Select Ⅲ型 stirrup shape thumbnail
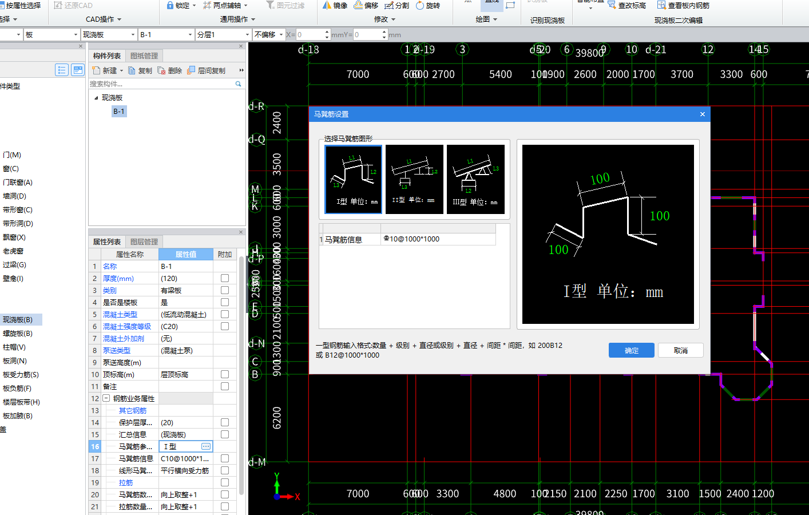Viewport: 809px width, 515px height. click(x=475, y=179)
